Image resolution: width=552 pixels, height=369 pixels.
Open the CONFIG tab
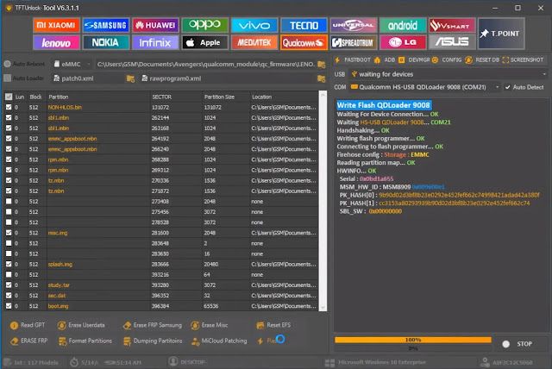click(447, 60)
